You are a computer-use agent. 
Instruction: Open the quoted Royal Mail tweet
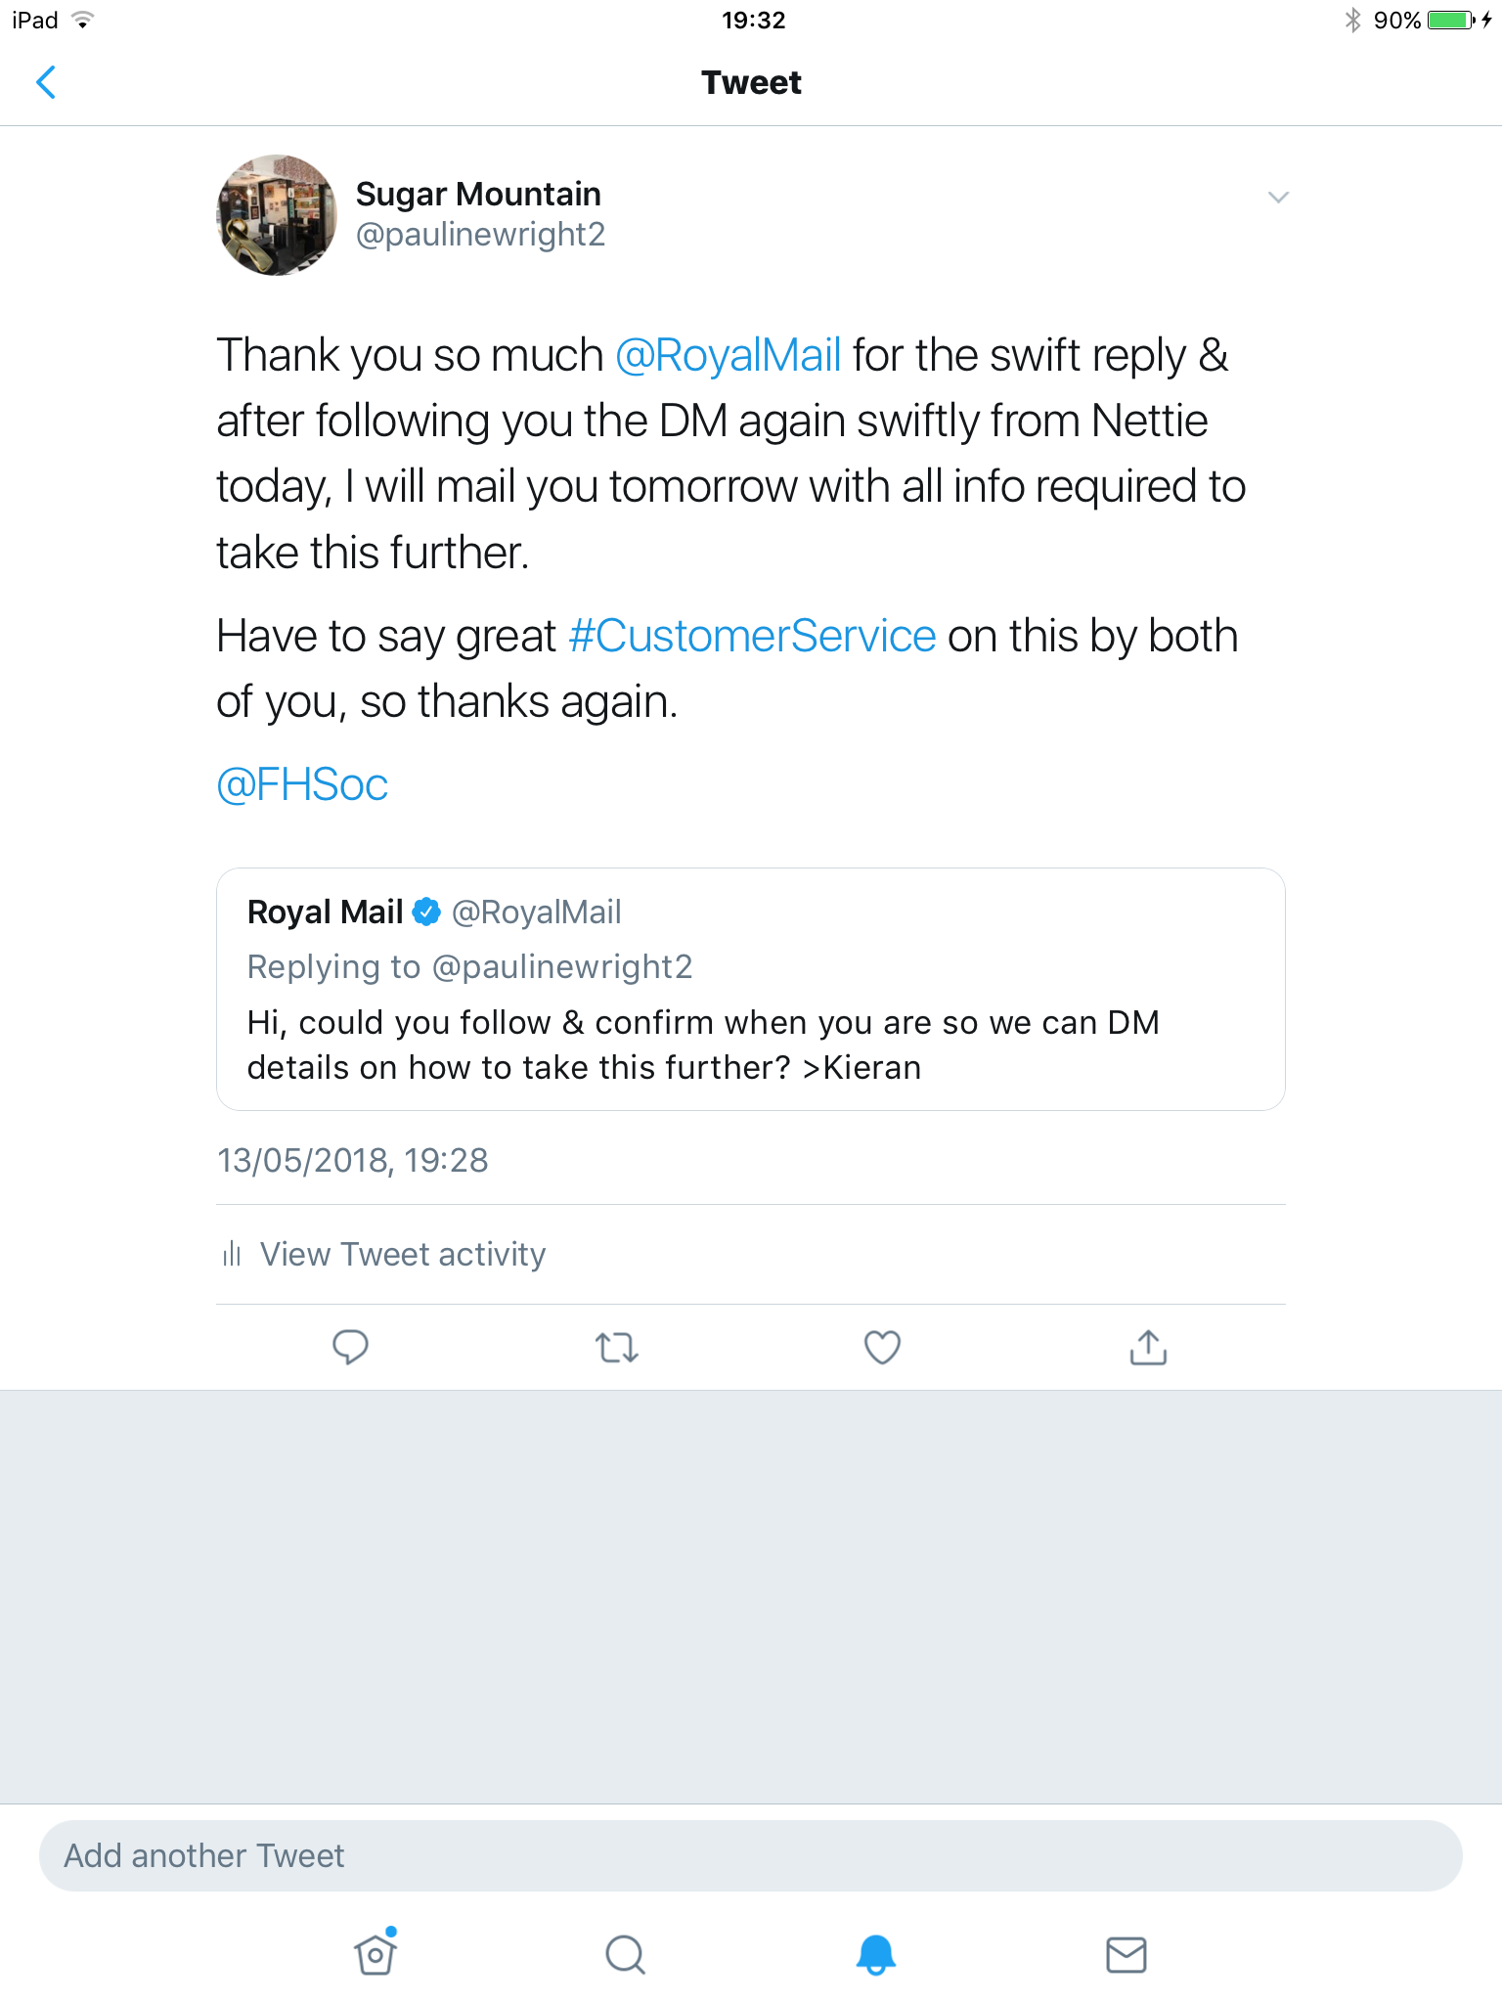750,1022
